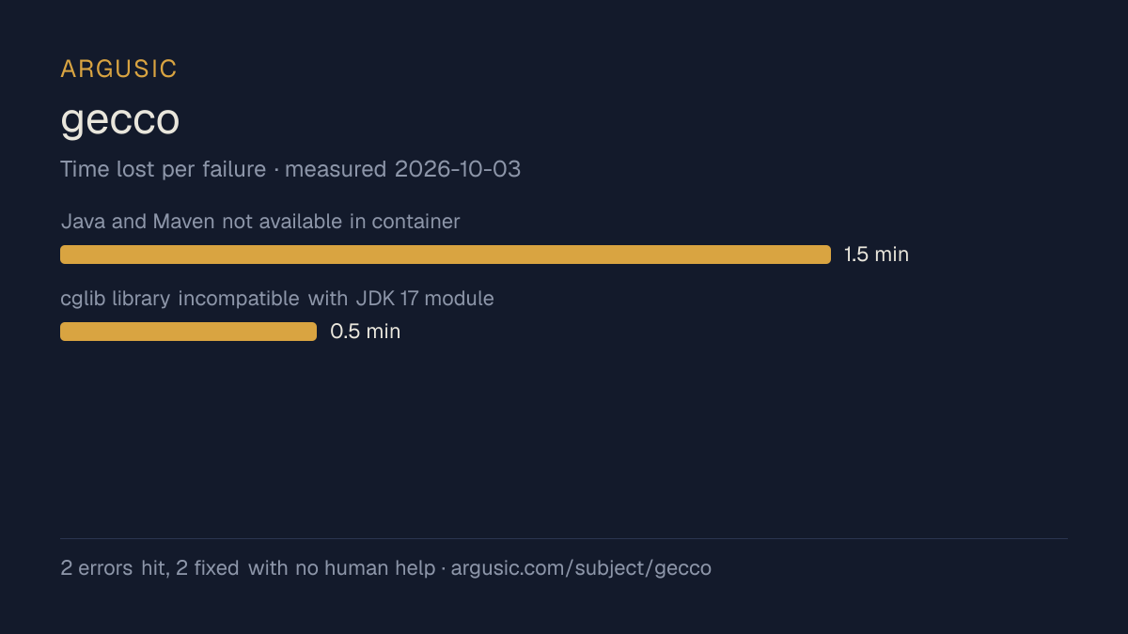Click the word 'container' in first label
Image resolution: width=1128 pixels, height=634 pixels.
416,222
